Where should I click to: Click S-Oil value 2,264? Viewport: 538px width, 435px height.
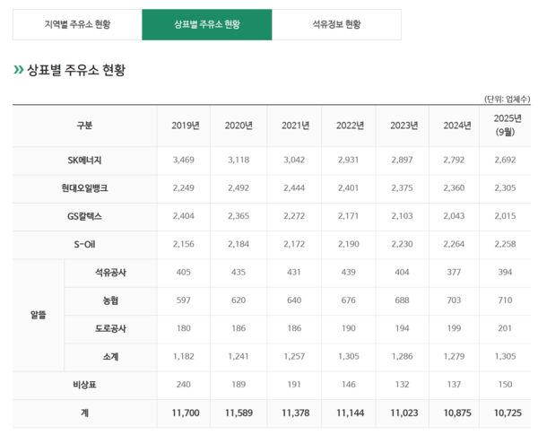coord(454,245)
